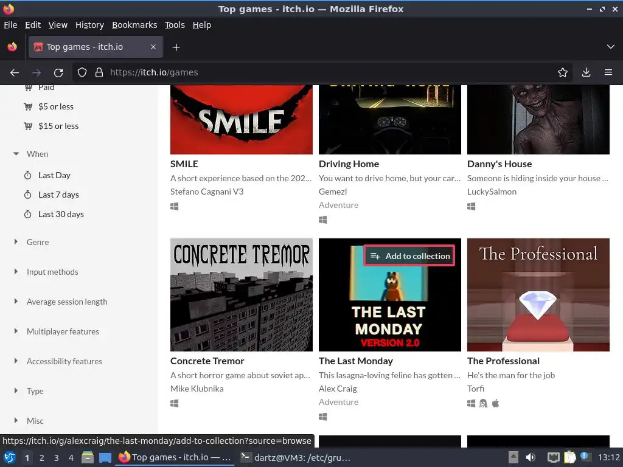Reload the itch.io games page
Viewport: 623px width, 467px height.
(x=58, y=73)
